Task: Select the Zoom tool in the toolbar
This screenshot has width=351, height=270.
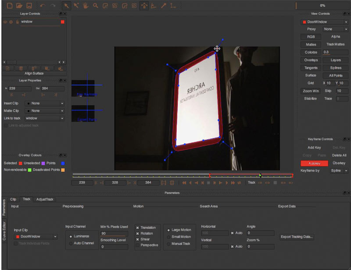Action: [x=96, y=5]
